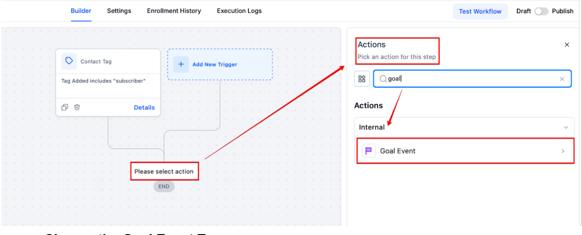Clear the goal search text
The width and height of the screenshot is (582, 235).
click(x=562, y=79)
